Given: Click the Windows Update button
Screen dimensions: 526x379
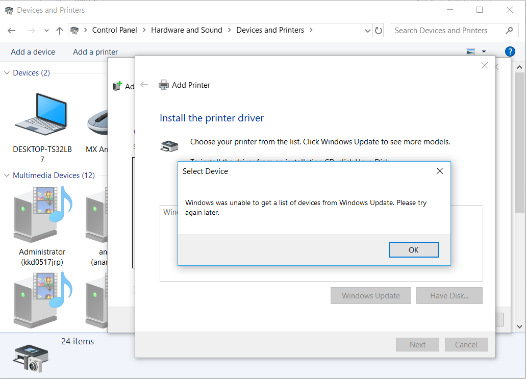Looking at the screenshot, I should coord(371,295).
